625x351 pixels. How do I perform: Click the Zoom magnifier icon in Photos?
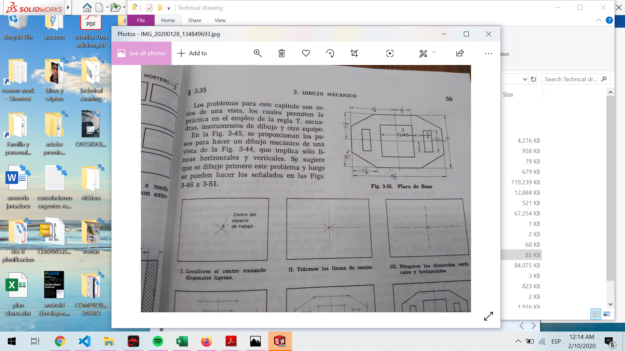click(x=257, y=53)
